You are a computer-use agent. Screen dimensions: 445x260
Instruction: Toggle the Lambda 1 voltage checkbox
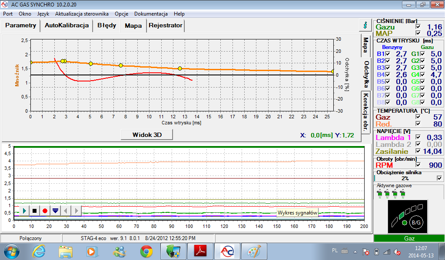[x=418, y=137]
